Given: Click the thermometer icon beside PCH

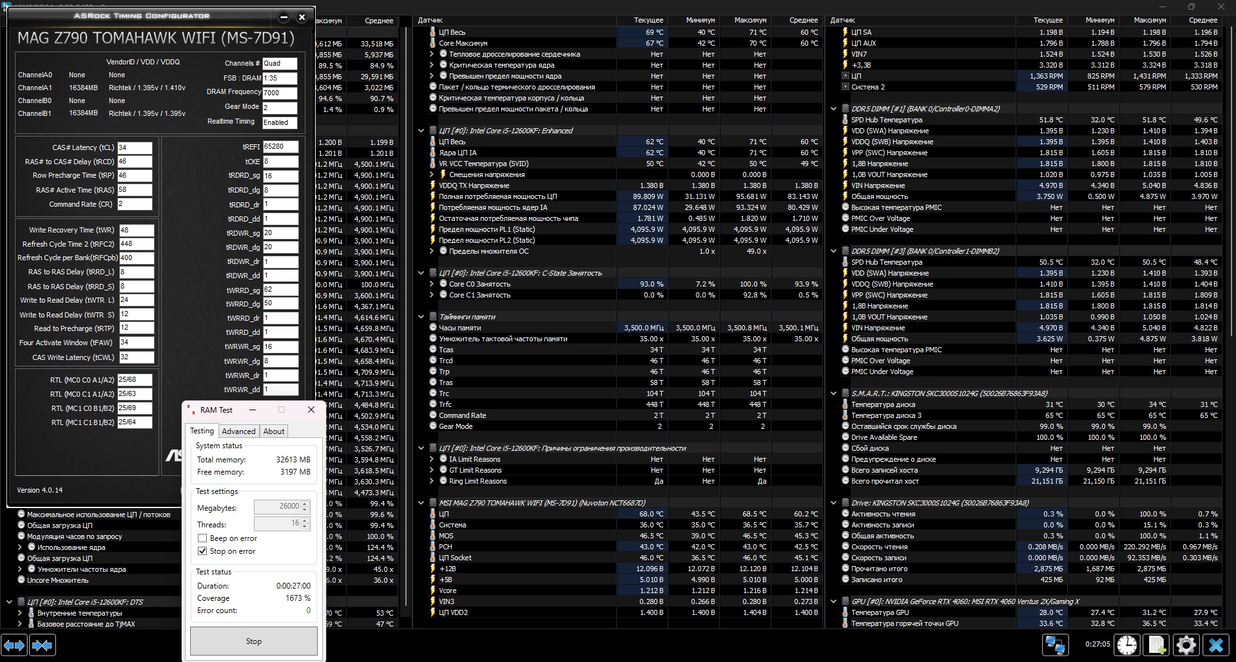Looking at the screenshot, I should [x=433, y=547].
